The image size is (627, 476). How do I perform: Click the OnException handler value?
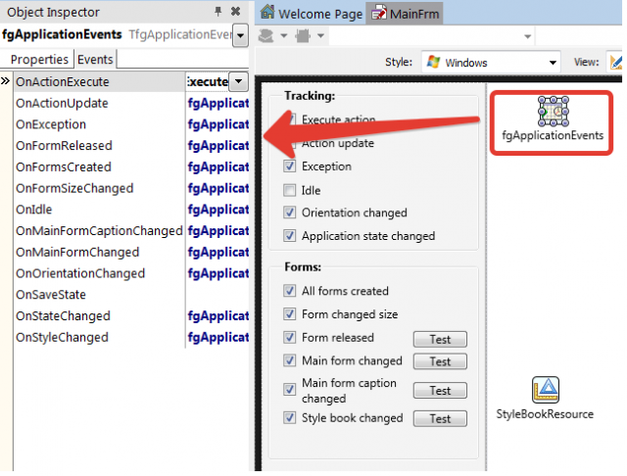[x=217, y=124]
